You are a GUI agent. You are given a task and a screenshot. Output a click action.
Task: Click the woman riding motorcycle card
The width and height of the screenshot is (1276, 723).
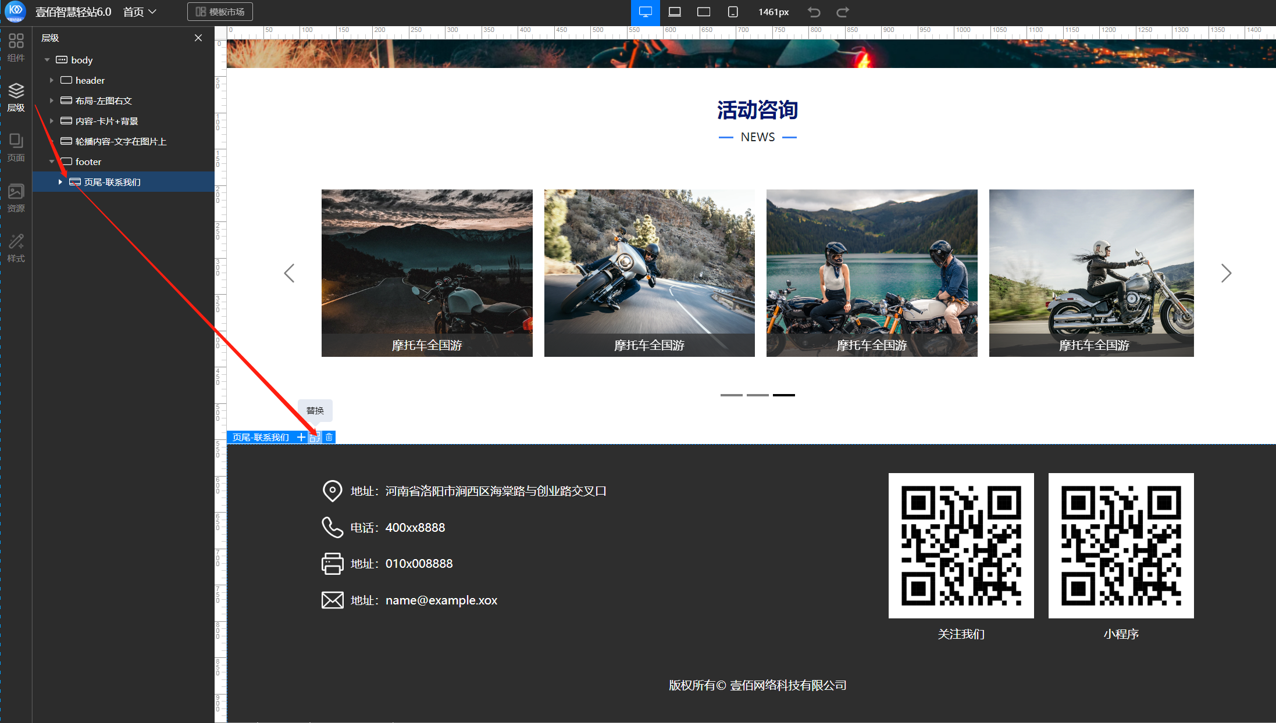point(1092,273)
